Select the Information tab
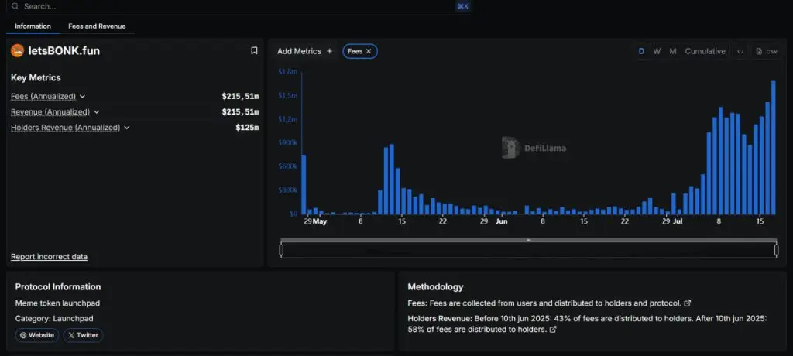Screen dimensions: 793x356 (33, 26)
